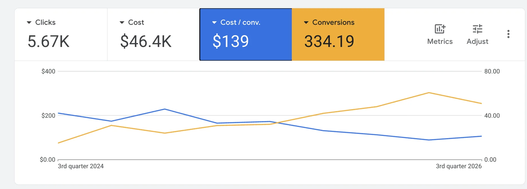The image size is (527, 189).
Task: Click the 0.00 right axis label
Action: tap(490, 160)
